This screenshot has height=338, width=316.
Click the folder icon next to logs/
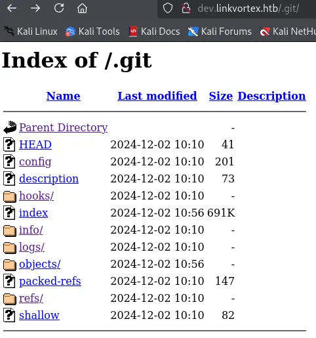point(10,247)
